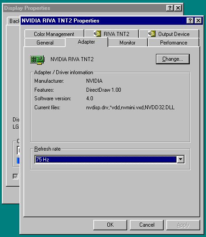Screen dimensions: 206x237
Task: Confirm with the OK button
Action: tap(110, 225)
